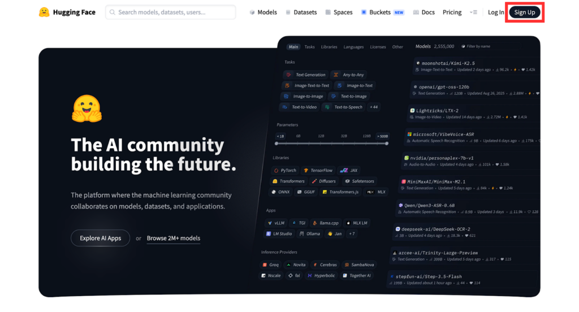This screenshot has height=312, width=579.
Task: Open the Datasets page from navbar
Action: tap(301, 12)
